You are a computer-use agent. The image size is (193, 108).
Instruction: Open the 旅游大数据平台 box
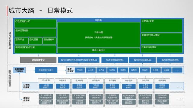[162, 102]
